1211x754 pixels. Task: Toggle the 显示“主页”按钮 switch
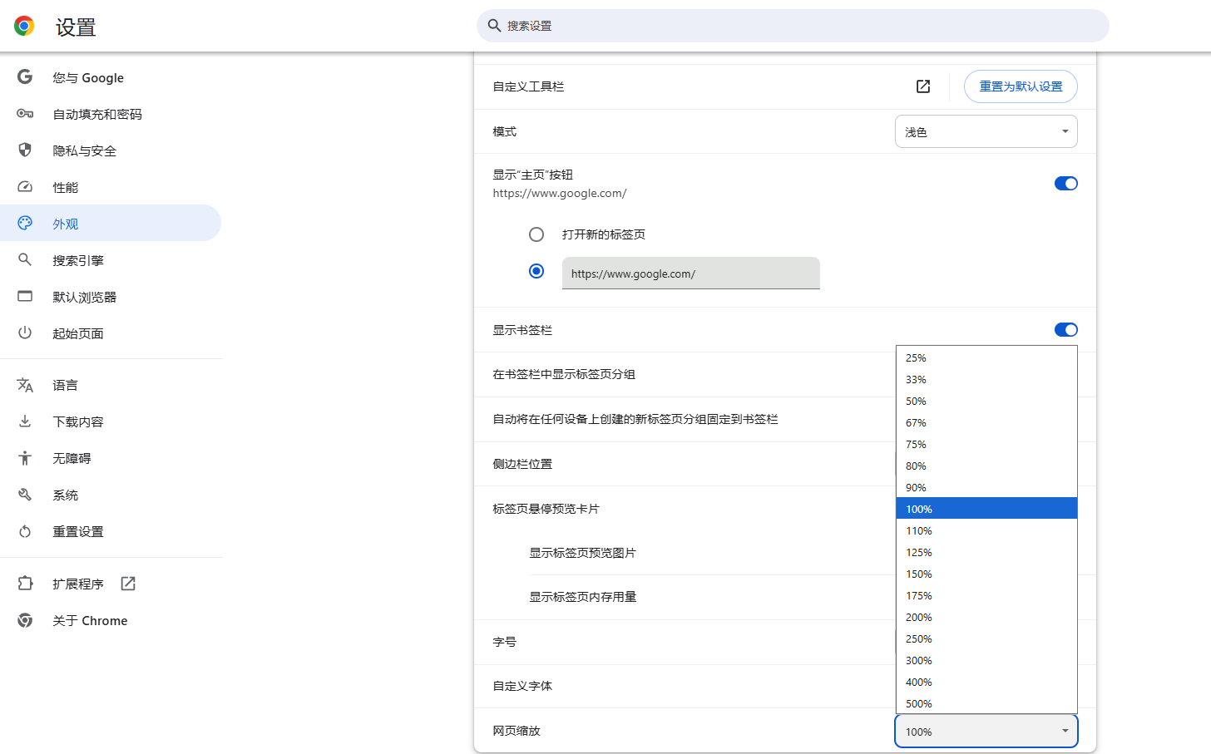tap(1065, 184)
